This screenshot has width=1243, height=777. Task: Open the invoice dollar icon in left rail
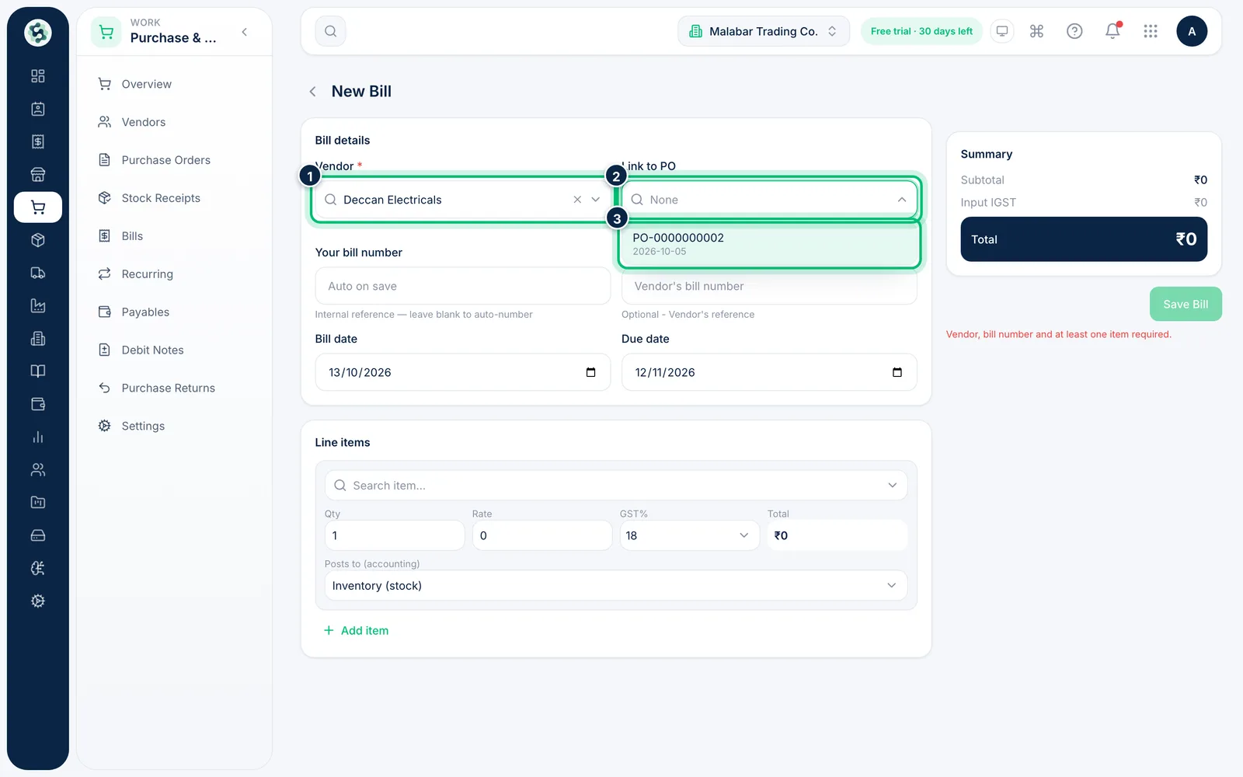(37, 141)
